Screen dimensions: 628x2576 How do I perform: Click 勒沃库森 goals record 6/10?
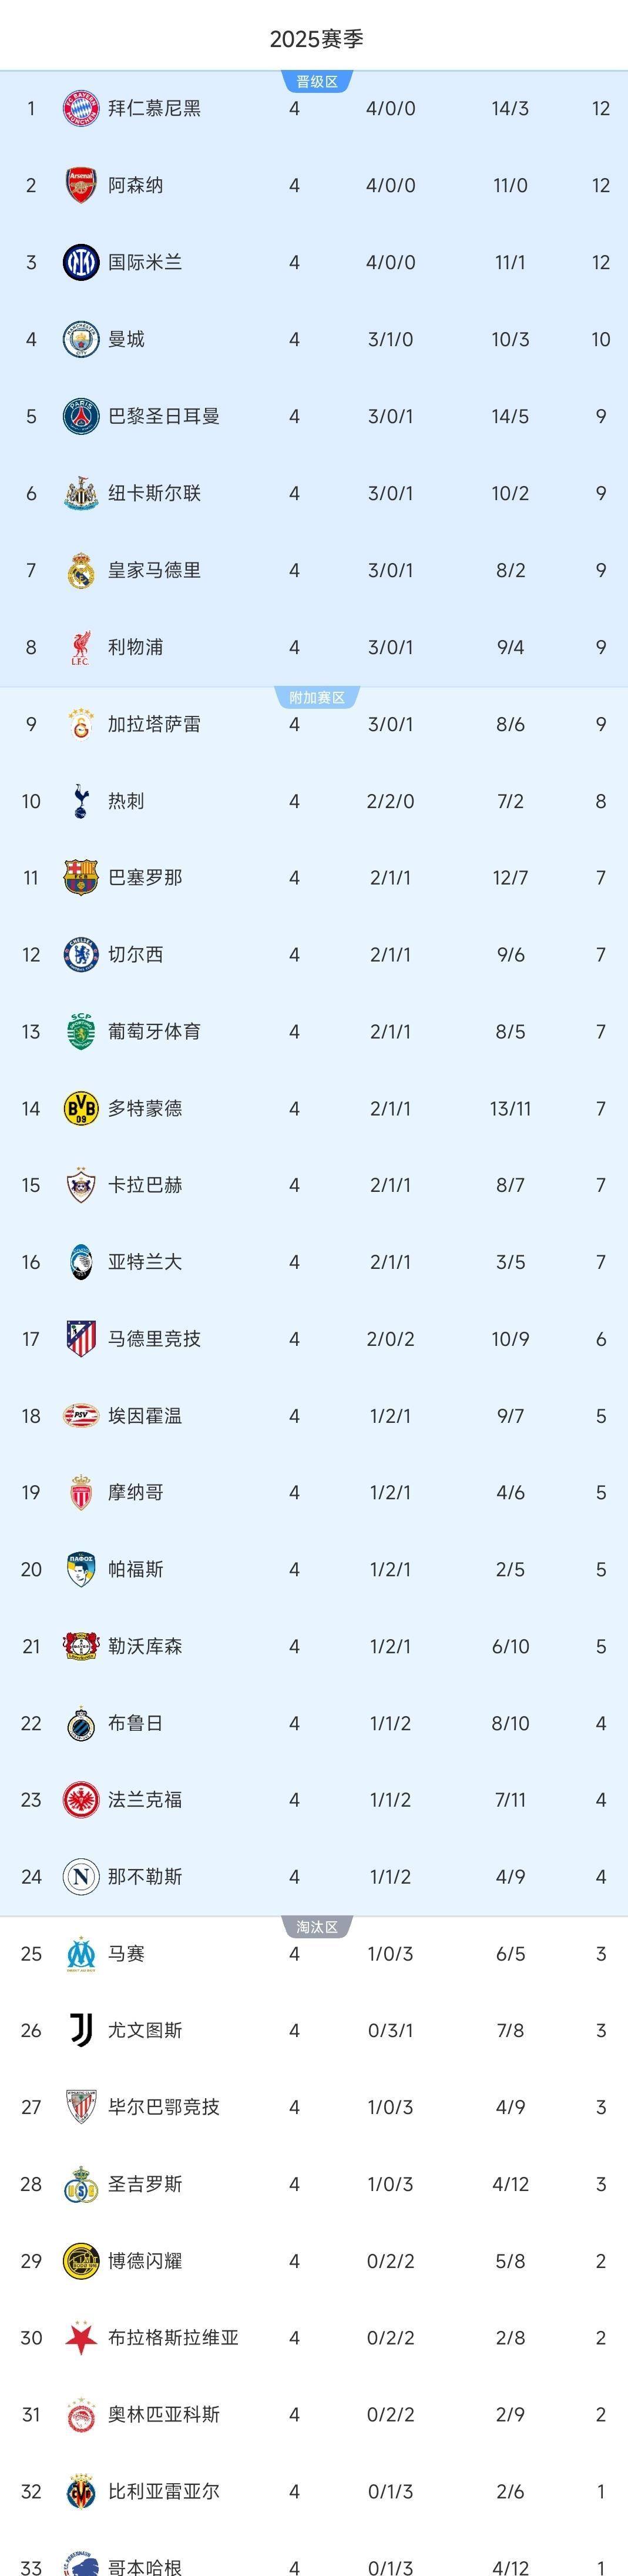click(x=510, y=1646)
